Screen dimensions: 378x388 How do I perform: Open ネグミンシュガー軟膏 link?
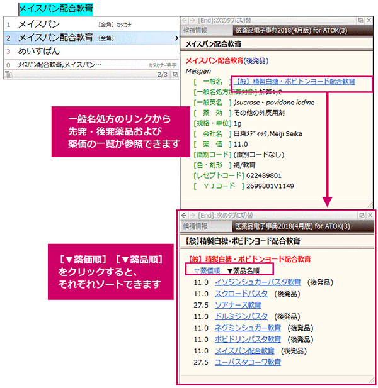pos(248,328)
